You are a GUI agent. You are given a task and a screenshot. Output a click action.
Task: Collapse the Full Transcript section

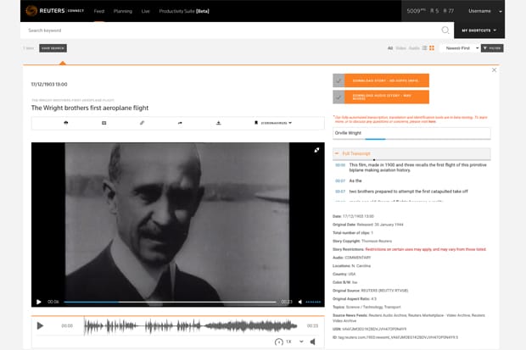click(x=339, y=153)
